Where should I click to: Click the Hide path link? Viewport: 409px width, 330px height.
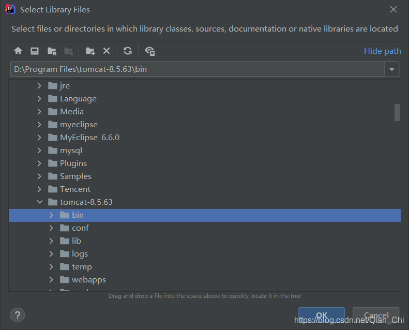point(383,51)
